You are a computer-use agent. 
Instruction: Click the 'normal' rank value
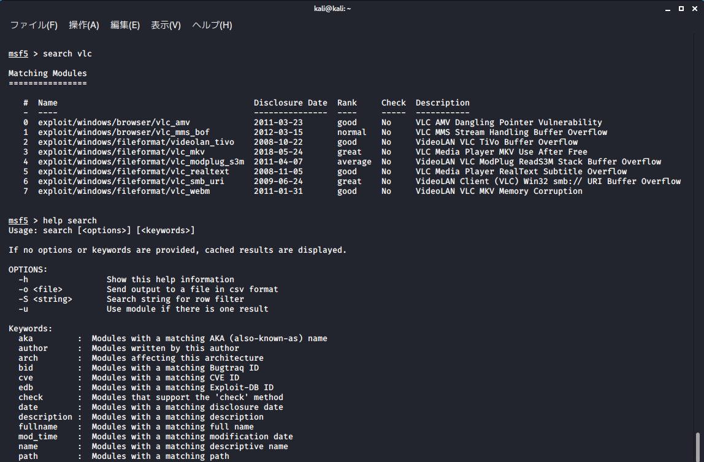pos(352,132)
